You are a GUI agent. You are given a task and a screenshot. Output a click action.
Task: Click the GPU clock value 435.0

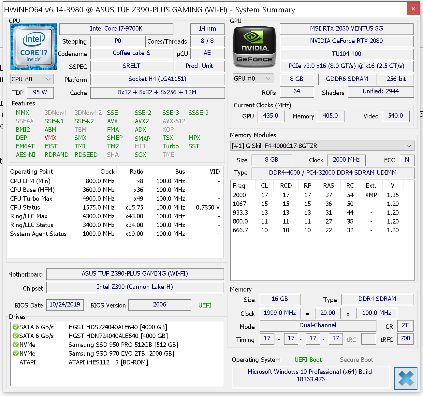tap(271, 116)
